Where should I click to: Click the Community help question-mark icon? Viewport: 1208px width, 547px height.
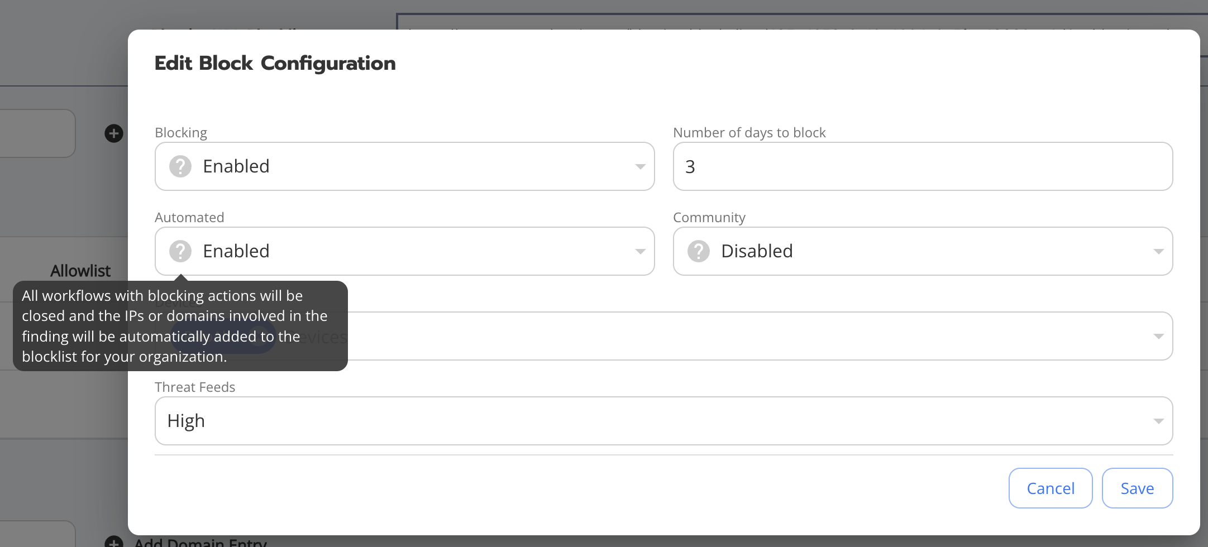click(x=699, y=251)
